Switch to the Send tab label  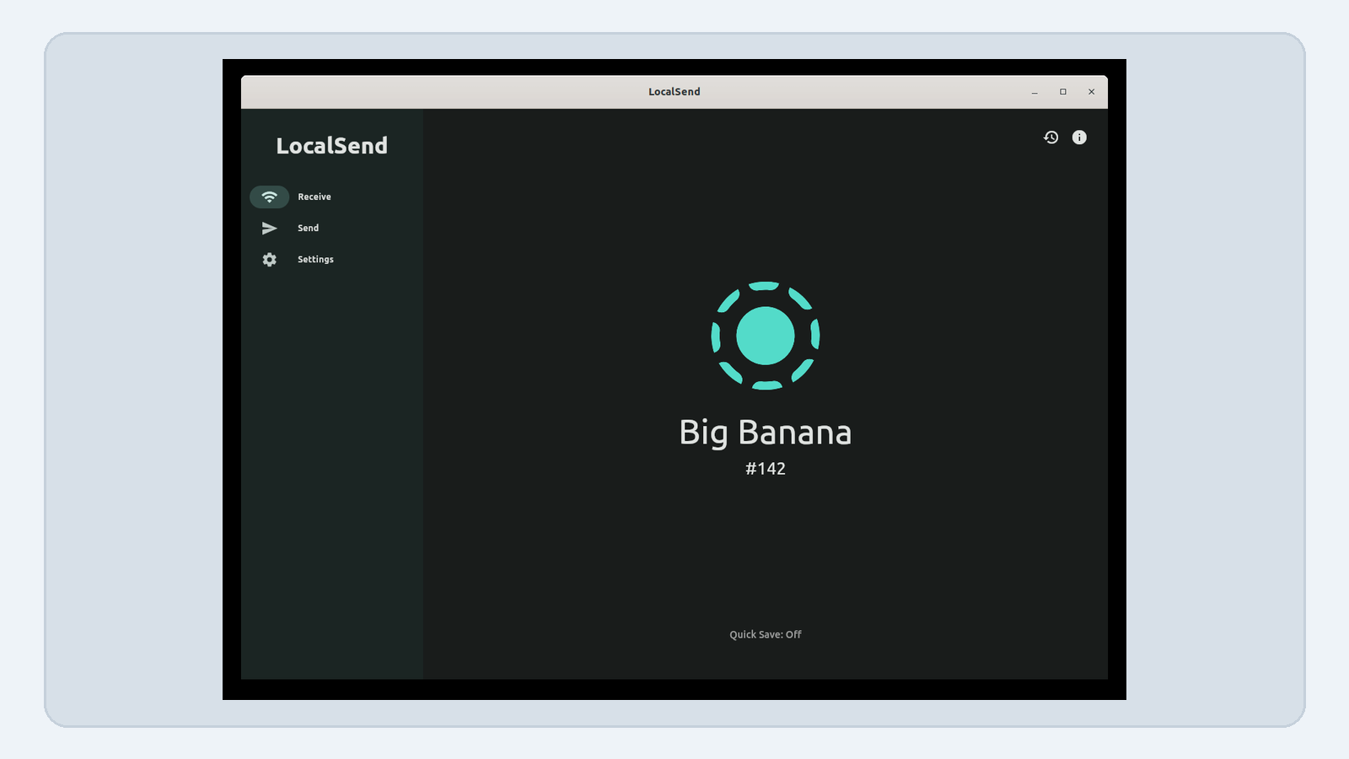click(x=309, y=229)
